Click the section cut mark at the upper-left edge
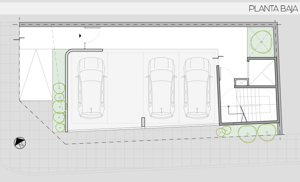The width and height of the screenshot is (300, 182). coord(18,39)
